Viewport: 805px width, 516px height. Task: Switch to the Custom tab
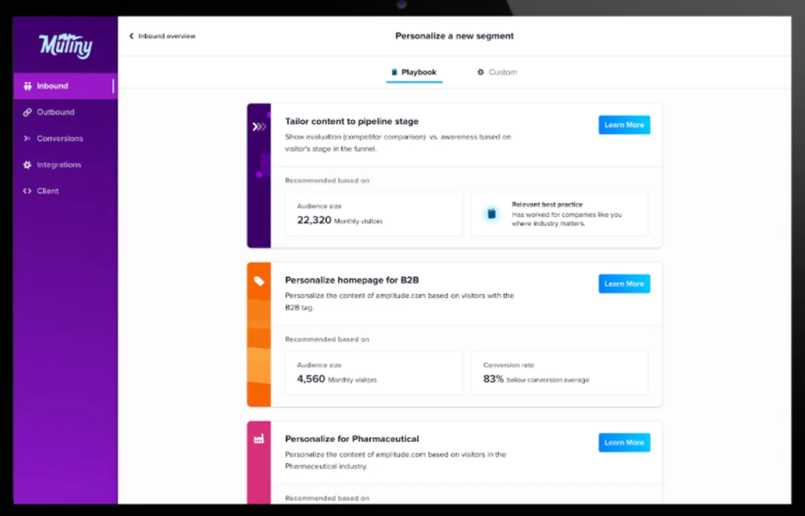click(x=497, y=72)
